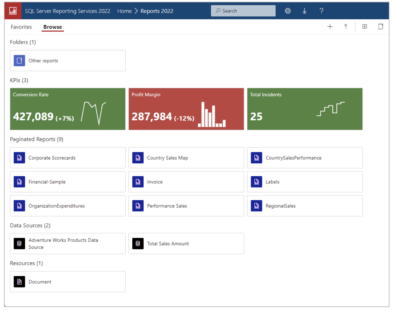Click the Invoice report icon
Screen dimensions: 394x311
[x=138, y=182]
